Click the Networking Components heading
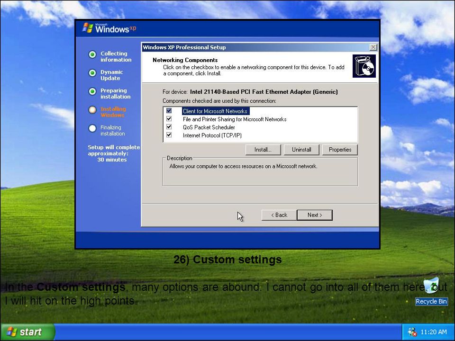Viewport: 455px width, 341px height. pos(185,60)
